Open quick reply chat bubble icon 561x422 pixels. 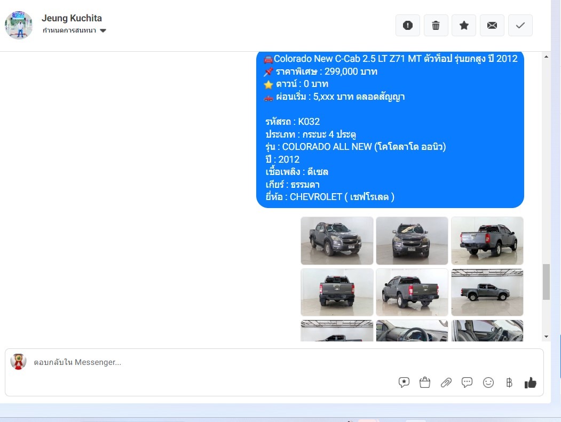pyautogui.click(x=467, y=383)
